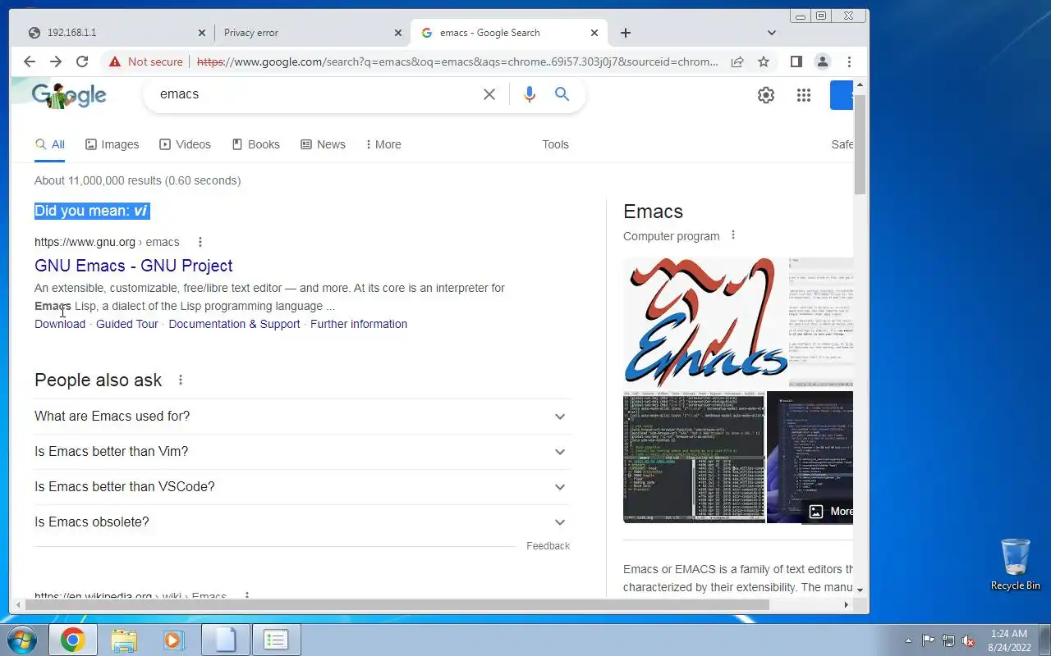Send Feedback on People also ask
Viewport: 1051px width, 656px height.
548,546
